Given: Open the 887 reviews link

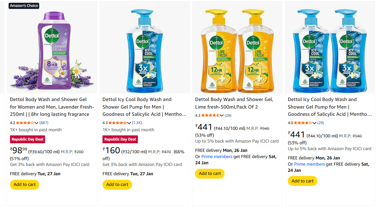Looking at the screenshot, I should [44, 123].
